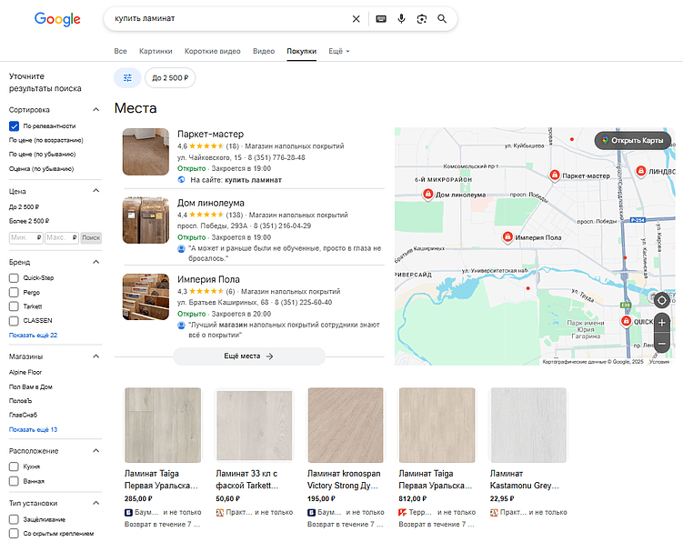683x542 pixels.
Task: Open the filters toggle chip icon
Action: (x=127, y=78)
